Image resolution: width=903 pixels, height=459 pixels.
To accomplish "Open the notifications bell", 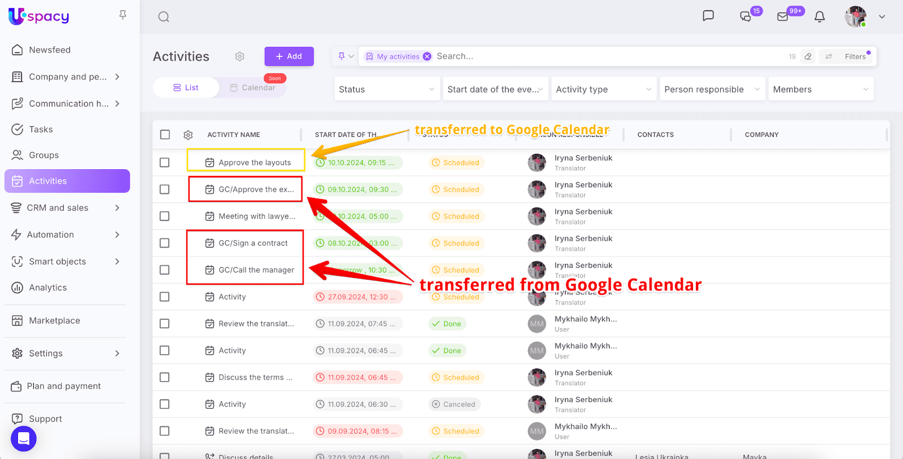I will [819, 17].
